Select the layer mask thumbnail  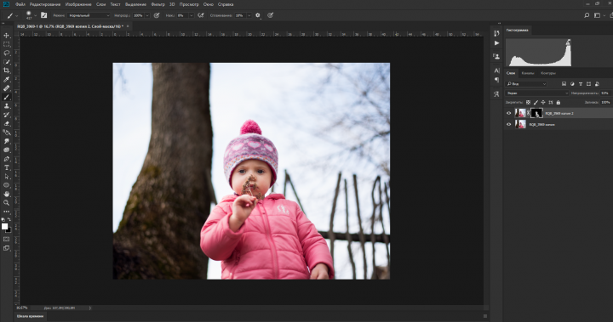pos(536,113)
